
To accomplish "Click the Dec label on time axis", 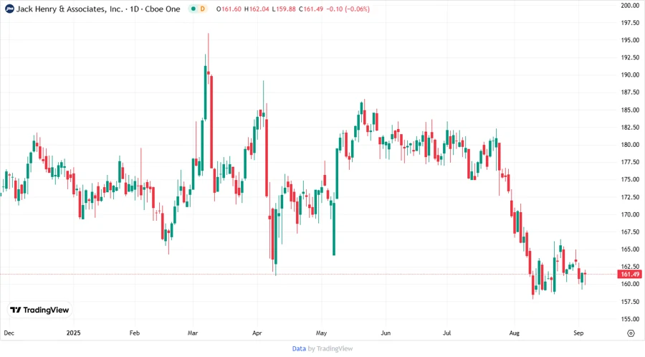I will pos(9,333).
